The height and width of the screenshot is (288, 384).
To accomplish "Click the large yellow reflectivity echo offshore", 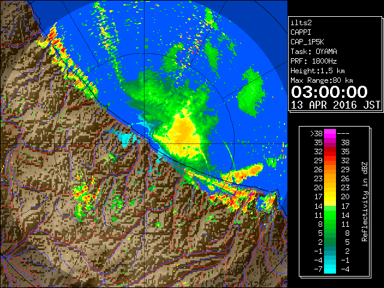I will click(184, 134).
